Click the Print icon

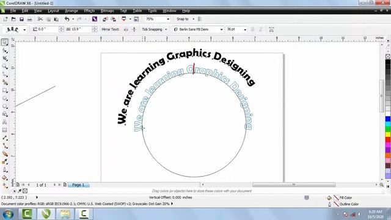pyautogui.click(x=29, y=19)
